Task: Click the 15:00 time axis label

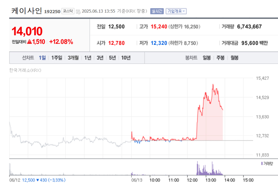Action: (x=248, y=180)
